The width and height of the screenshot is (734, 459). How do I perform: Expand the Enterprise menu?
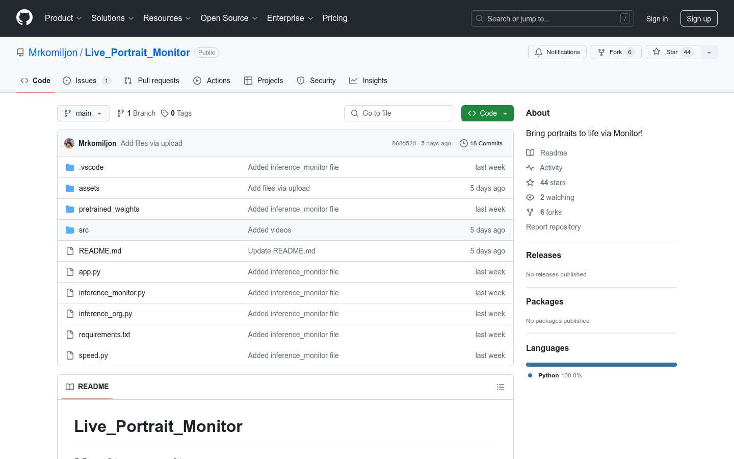coord(290,18)
